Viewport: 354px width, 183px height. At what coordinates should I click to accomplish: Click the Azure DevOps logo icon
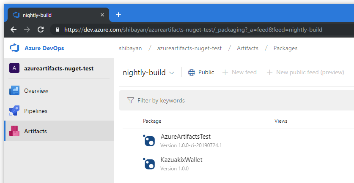point(14,48)
